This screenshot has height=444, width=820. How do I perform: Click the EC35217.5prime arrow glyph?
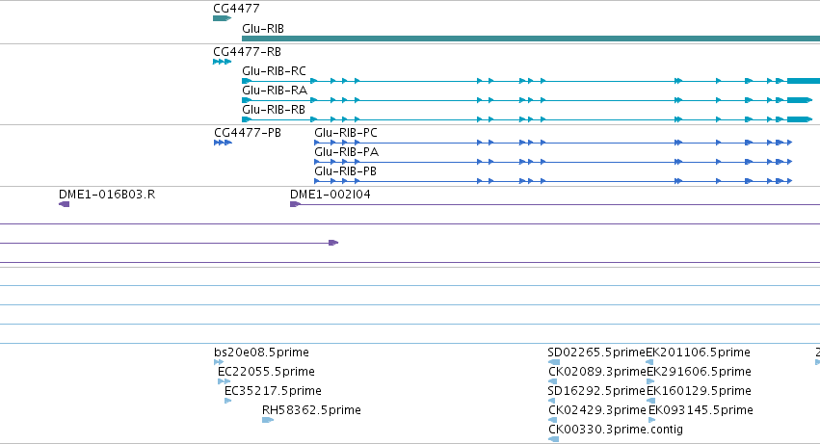[228, 401]
